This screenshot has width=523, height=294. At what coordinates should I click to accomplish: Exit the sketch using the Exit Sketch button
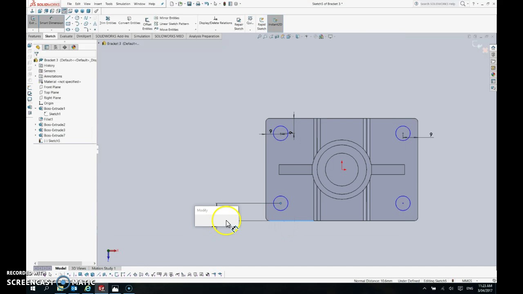pyautogui.click(x=32, y=21)
